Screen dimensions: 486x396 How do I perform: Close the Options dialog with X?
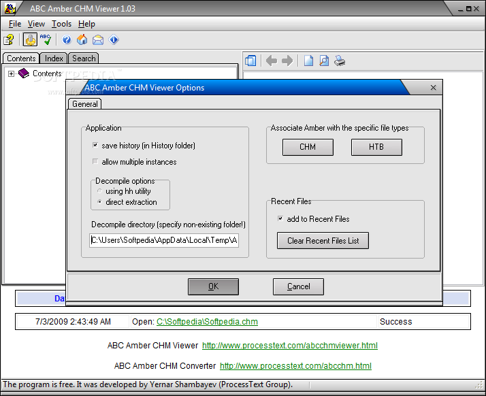433,88
